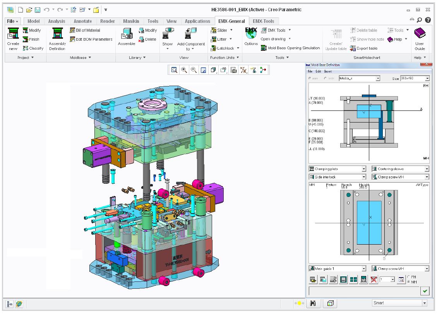
Task: Open Insert menu in Mold Base Definition
Action: point(328,71)
